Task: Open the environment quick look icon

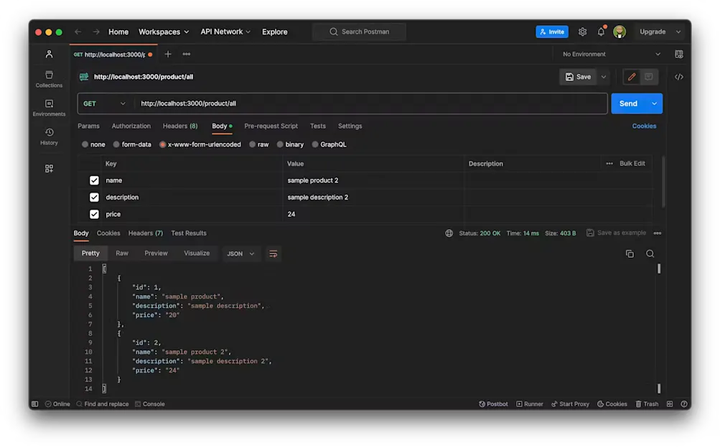Action: click(678, 54)
